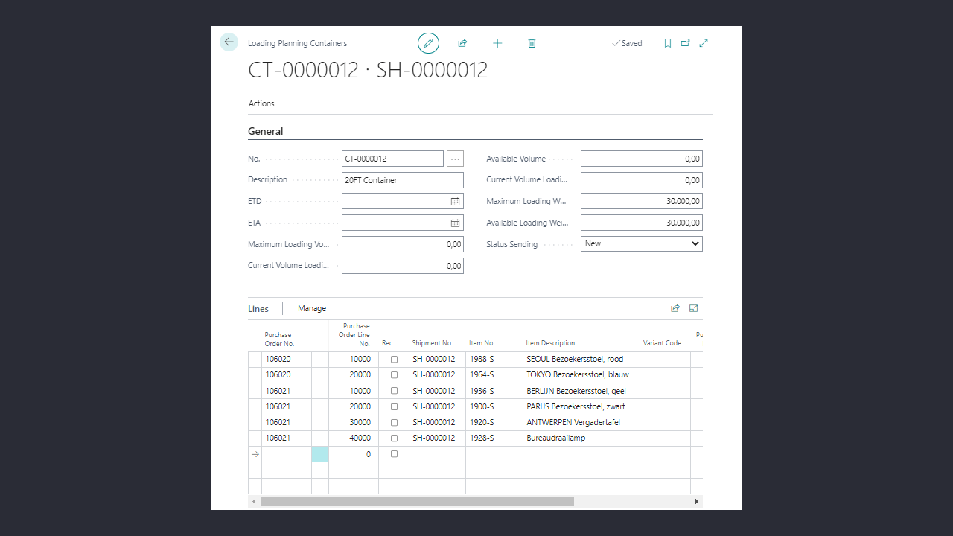The image size is (953, 536).
Task: Click the Maximum Loading Volume field
Action: click(x=402, y=244)
